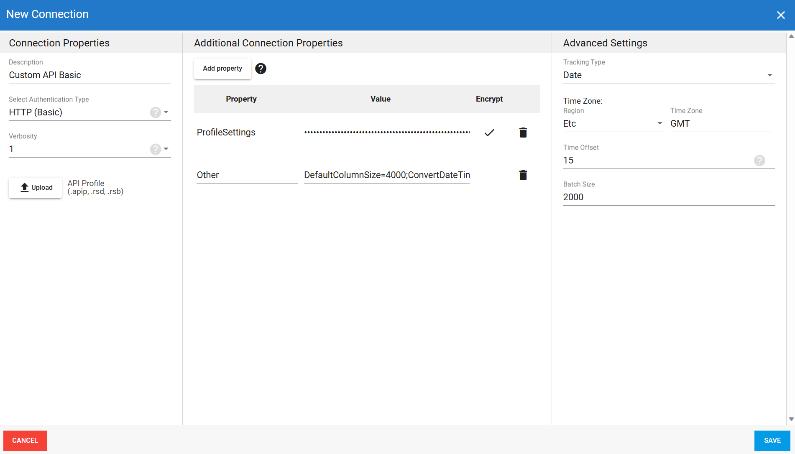The width and height of the screenshot is (795, 454).
Task: Open help icon for Time Offset
Action: (759, 161)
